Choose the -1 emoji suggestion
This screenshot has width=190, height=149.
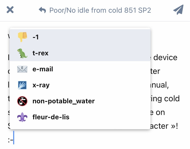80,37
